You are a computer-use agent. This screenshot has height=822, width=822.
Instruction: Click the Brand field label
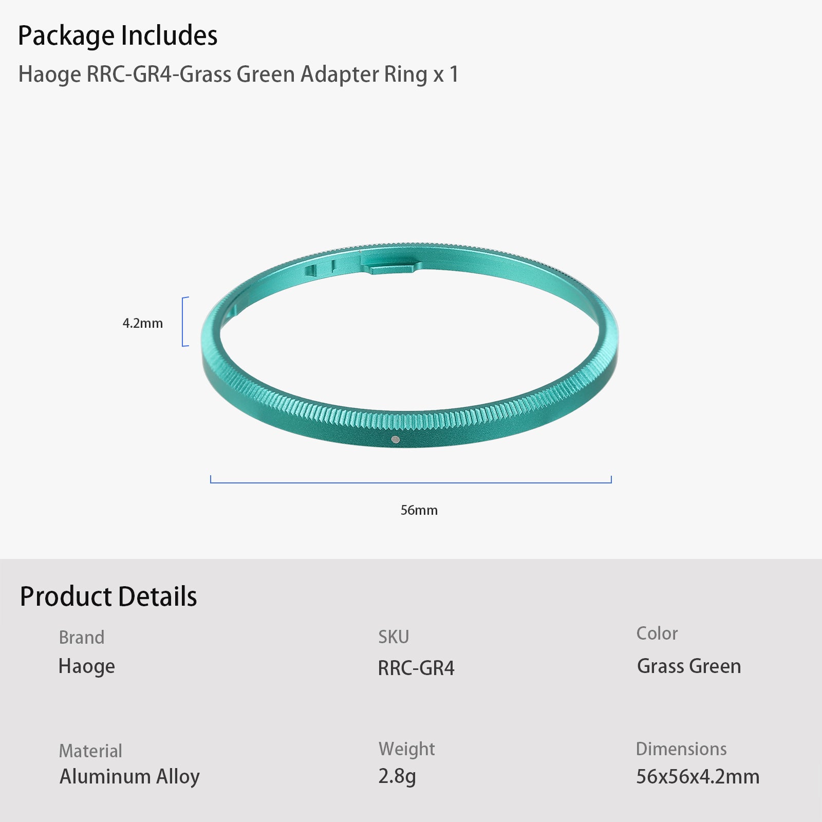point(82,638)
